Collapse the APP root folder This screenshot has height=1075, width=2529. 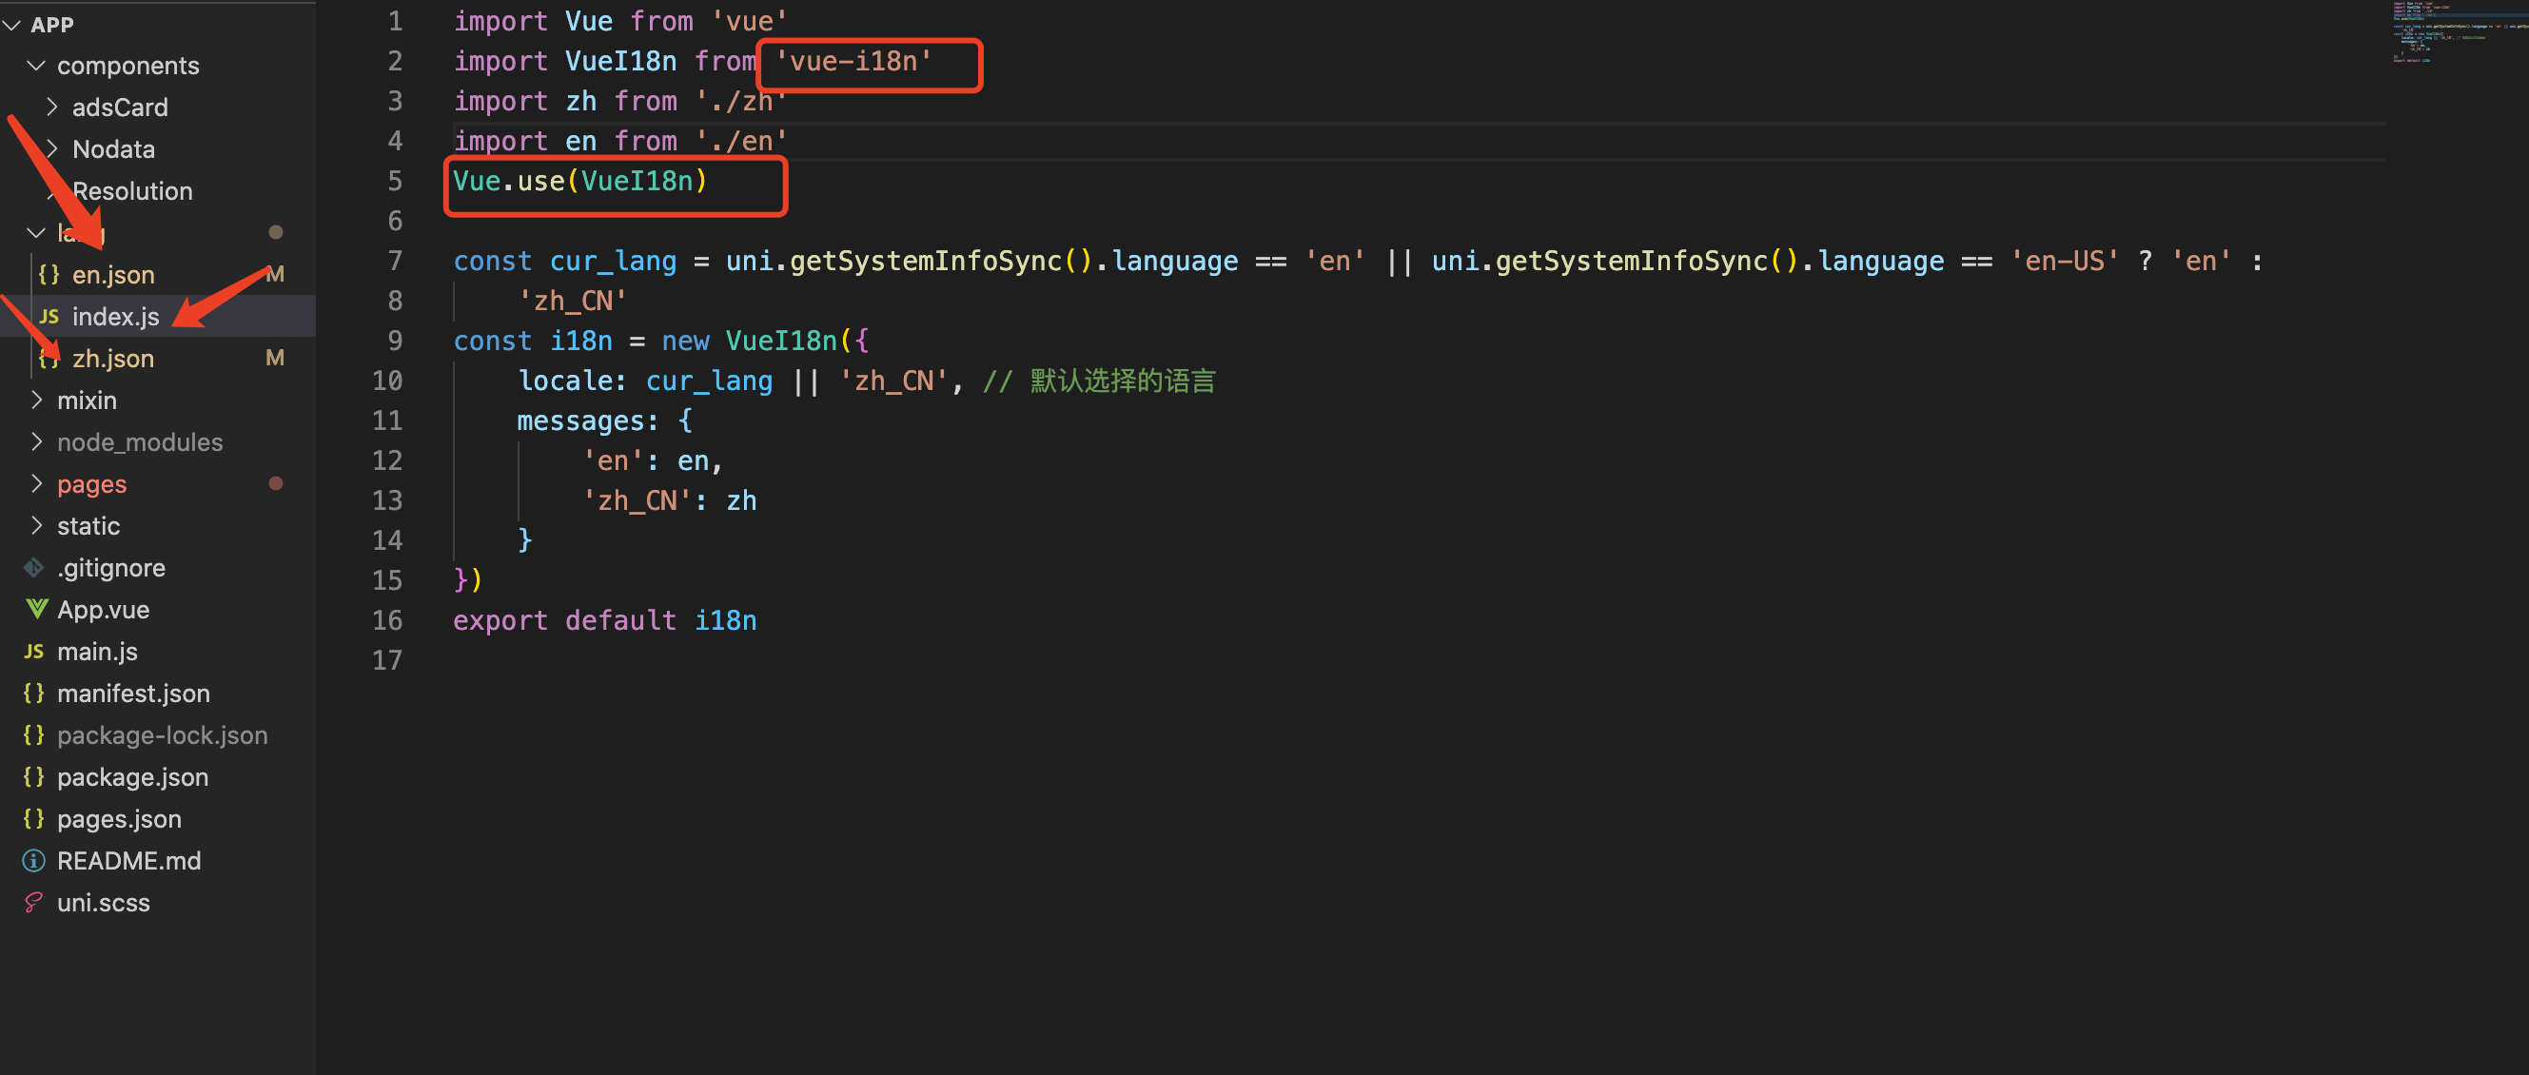point(12,25)
